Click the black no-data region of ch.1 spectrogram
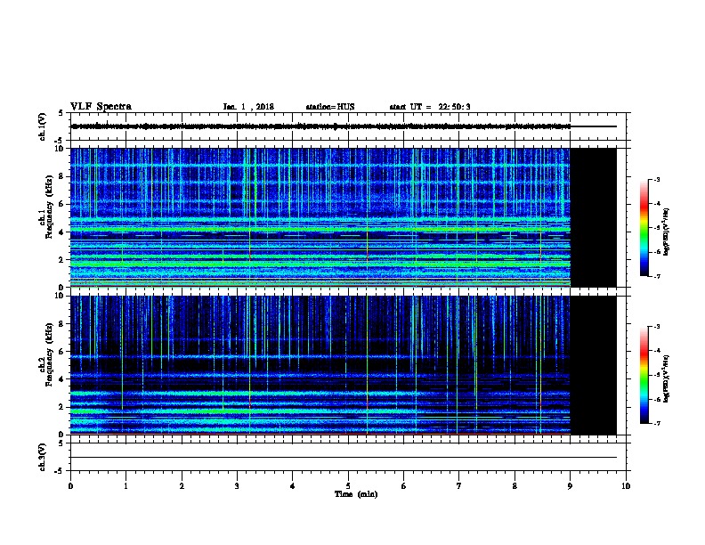Viewport: 705px width, 545px height. pyautogui.click(x=594, y=217)
